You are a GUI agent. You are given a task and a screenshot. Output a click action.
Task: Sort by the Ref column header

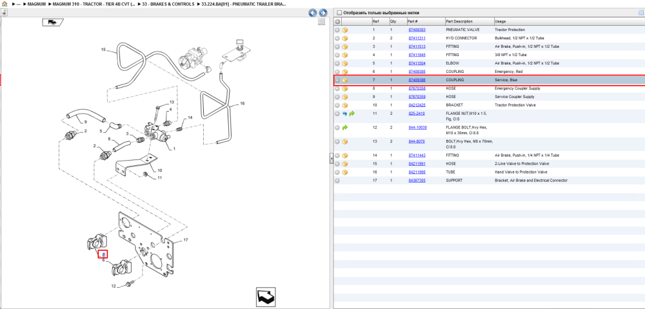pos(375,21)
